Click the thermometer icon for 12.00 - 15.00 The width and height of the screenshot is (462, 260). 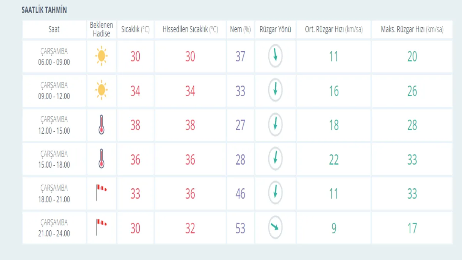click(x=101, y=125)
